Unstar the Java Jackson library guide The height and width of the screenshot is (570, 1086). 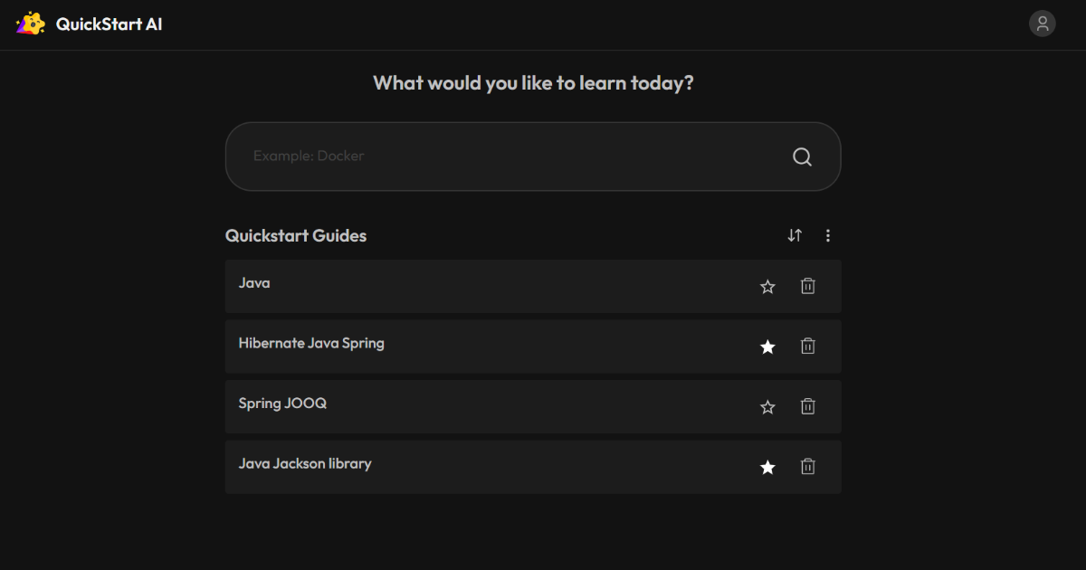click(x=767, y=467)
